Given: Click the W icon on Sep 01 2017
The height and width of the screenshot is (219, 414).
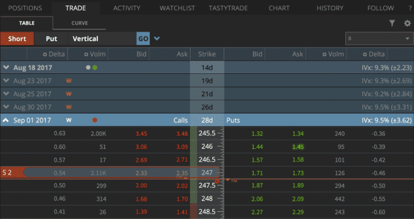Looking at the screenshot, I should pos(69,120).
